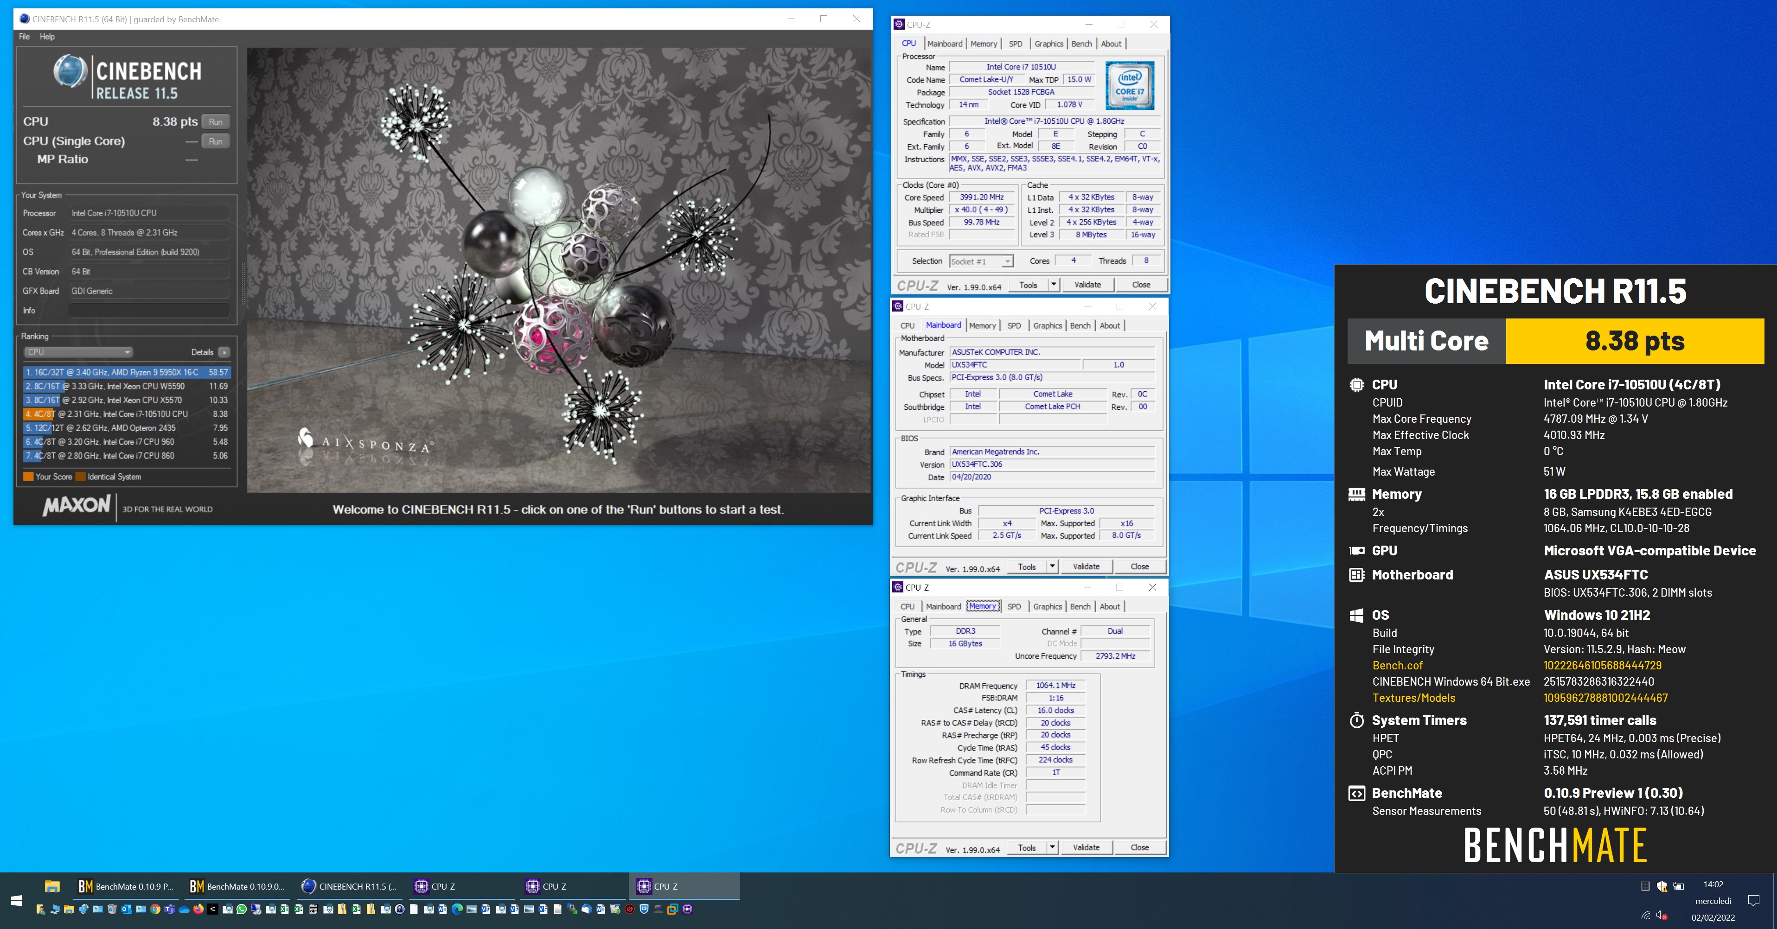Image resolution: width=1777 pixels, height=929 pixels.
Task: Select the Intel Core i7 CPU 960 ranking row
Action: pos(126,442)
